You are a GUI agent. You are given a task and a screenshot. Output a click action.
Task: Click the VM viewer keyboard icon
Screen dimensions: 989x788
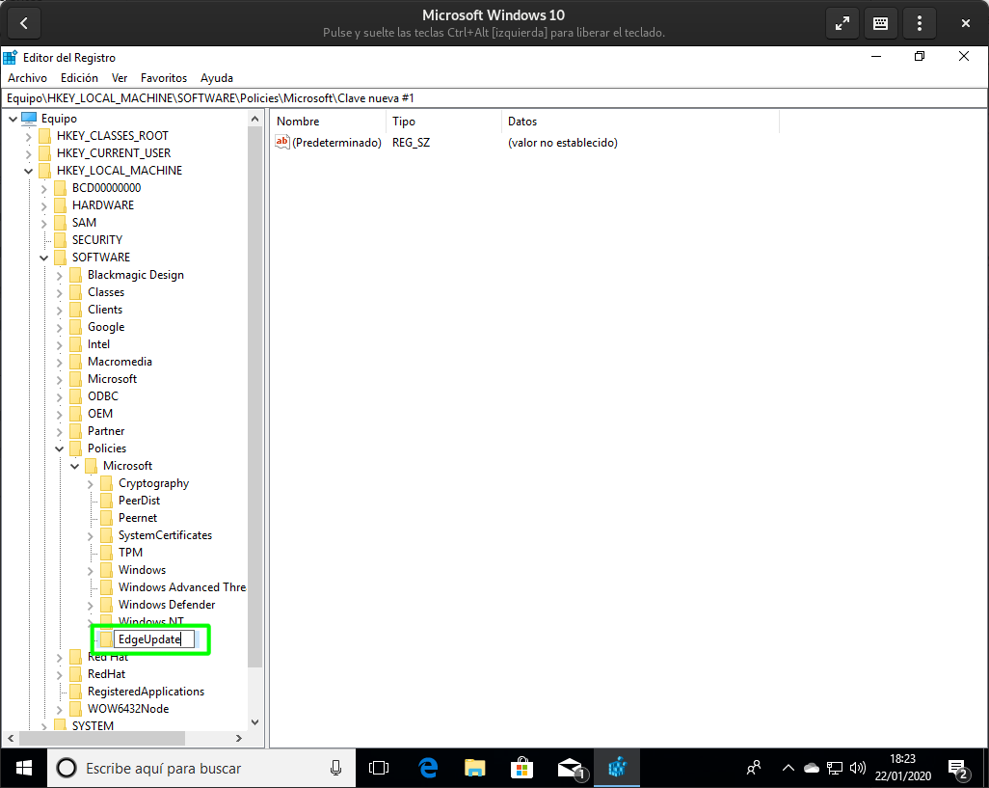click(x=880, y=24)
